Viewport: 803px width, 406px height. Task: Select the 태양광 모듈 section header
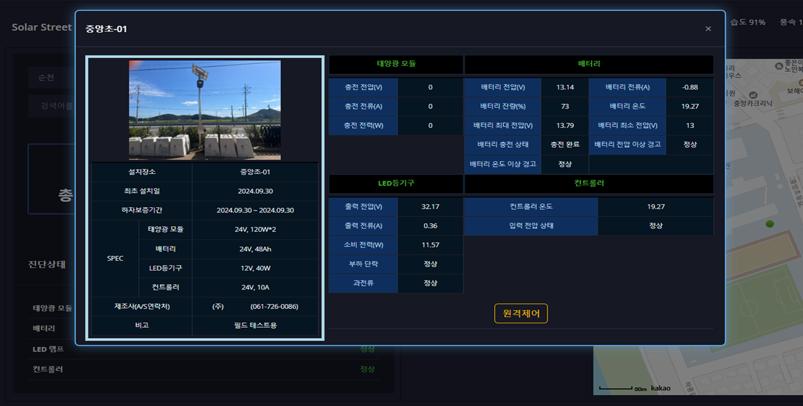point(396,64)
